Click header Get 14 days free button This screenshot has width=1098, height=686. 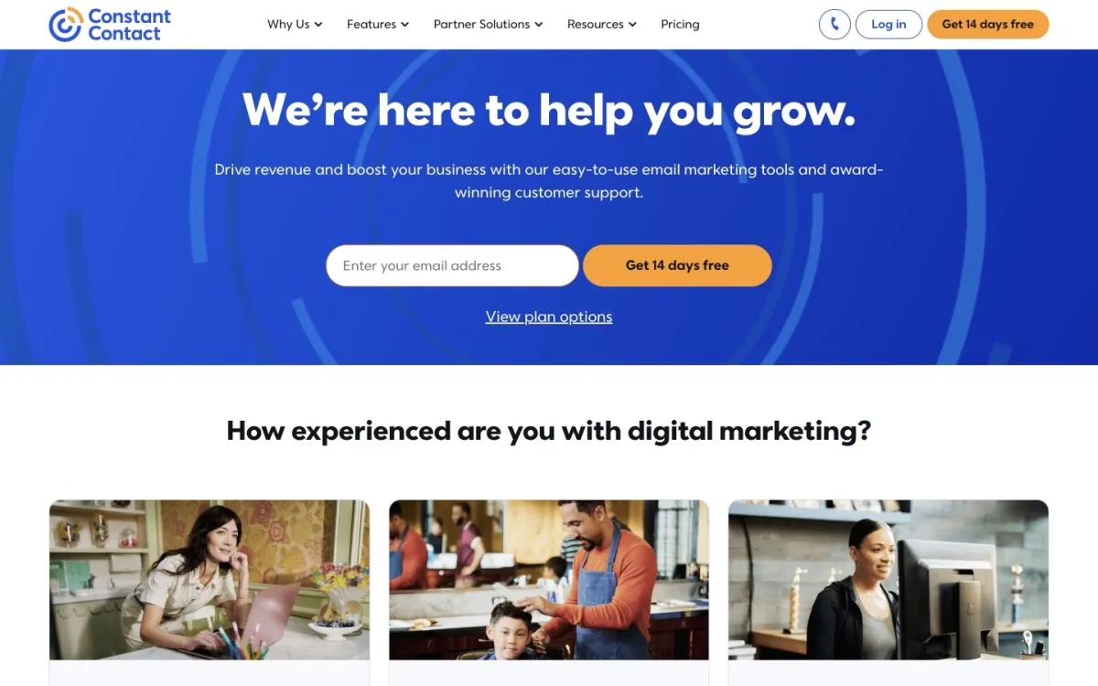pos(988,24)
